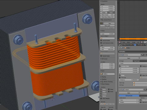Open the Image menu in UV editor
The height and width of the screenshot is (110, 147).
tap(134, 42)
